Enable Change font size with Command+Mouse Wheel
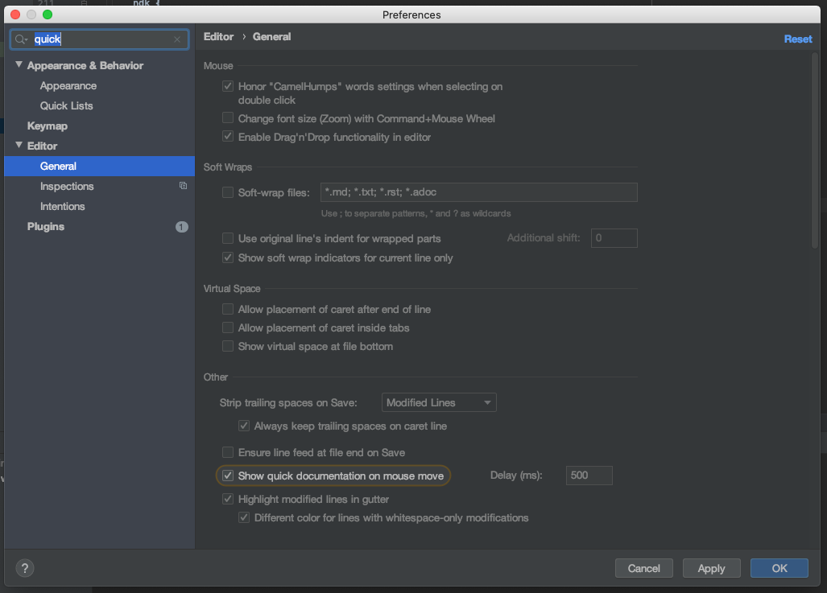827x593 pixels. point(228,117)
